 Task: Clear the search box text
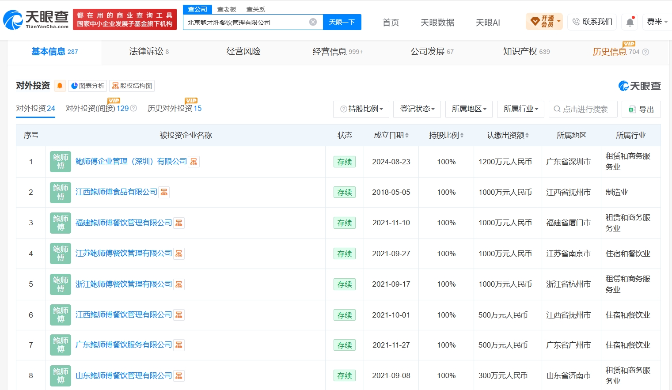[313, 22]
